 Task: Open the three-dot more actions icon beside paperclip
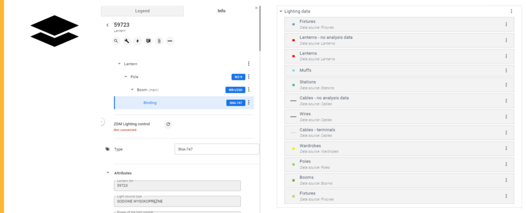coord(170,41)
